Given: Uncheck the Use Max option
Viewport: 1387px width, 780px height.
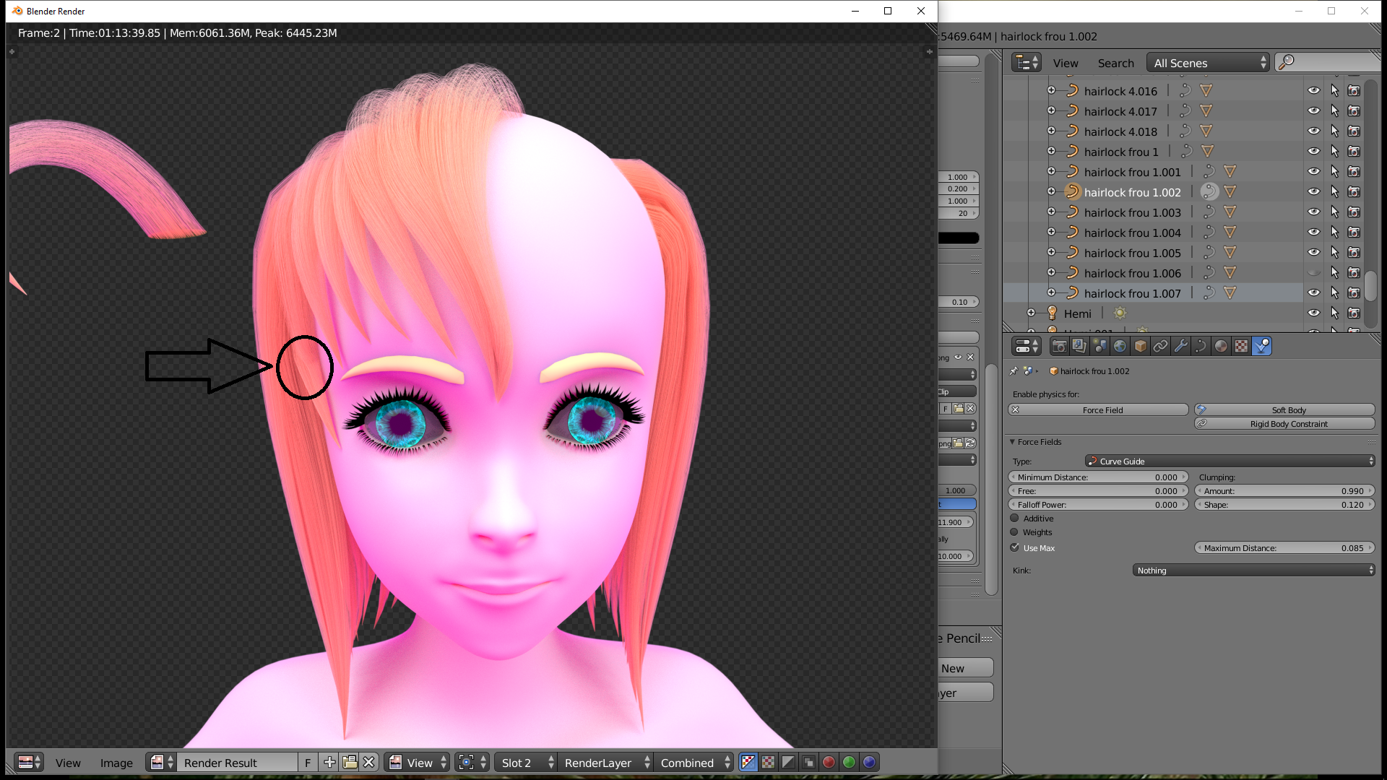Looking at the screenshot, I should (x=1014, y=547).
